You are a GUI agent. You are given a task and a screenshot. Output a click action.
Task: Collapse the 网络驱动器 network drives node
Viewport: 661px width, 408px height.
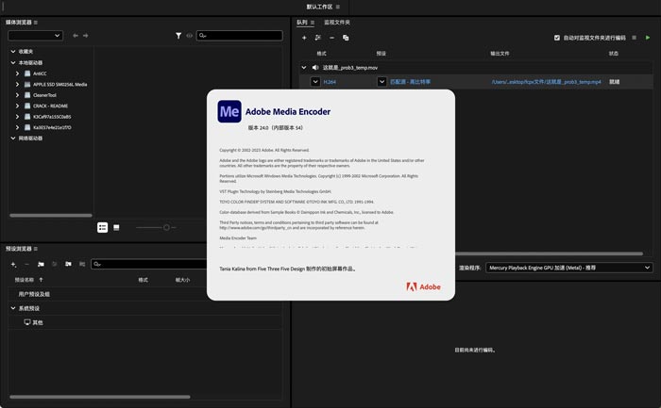13,138
